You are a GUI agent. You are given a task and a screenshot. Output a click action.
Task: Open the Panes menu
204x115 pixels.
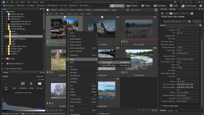pos(23,2)
